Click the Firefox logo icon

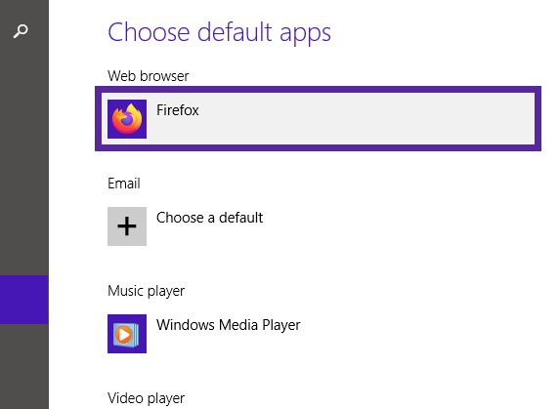point(127,119)
